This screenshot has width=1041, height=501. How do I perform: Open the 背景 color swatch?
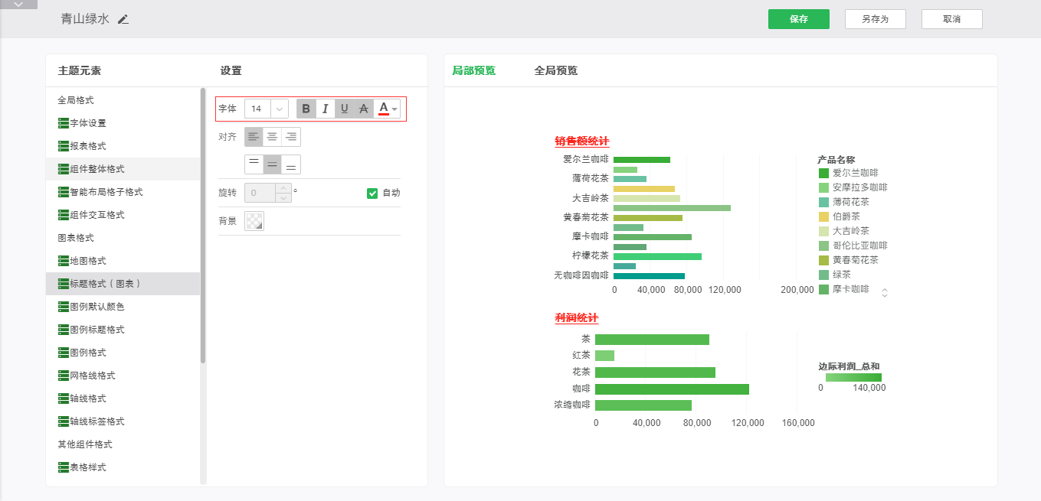point(254,221)
